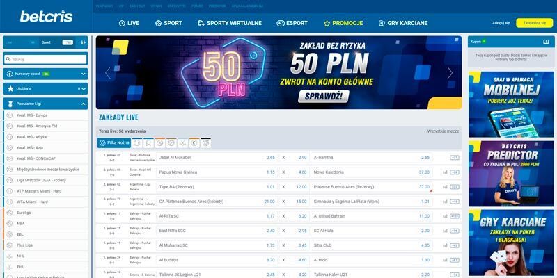This screenshot has width=557, height=278.
Task: Advance banner carousel with right arrow
Action: 450,73
